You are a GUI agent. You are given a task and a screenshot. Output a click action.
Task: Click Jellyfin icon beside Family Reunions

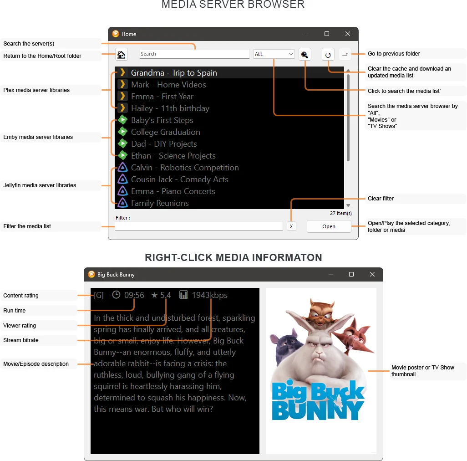122,203
